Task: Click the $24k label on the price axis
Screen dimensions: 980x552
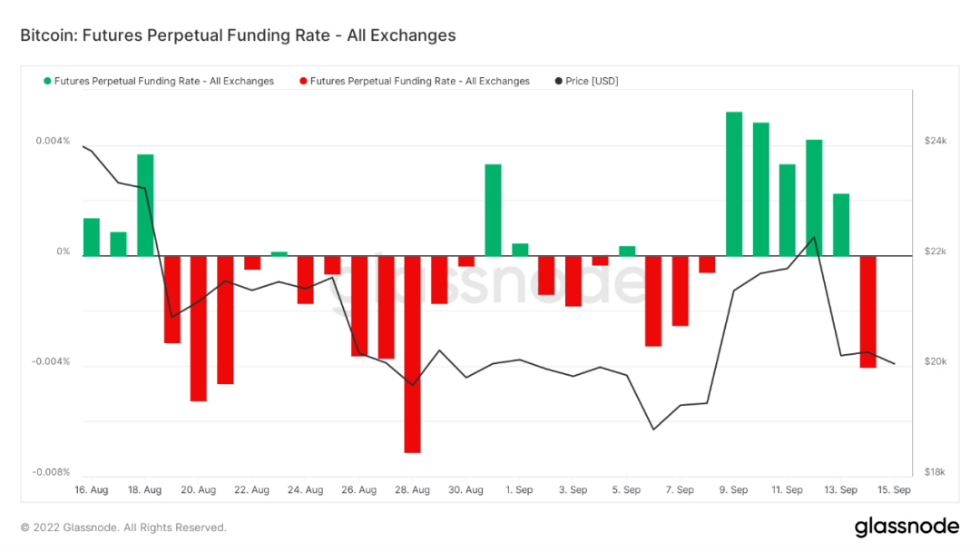Action: [x=936, y=142]
